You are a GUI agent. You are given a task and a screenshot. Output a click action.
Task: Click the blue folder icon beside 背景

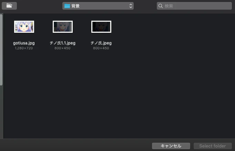(x=67, y=6)
